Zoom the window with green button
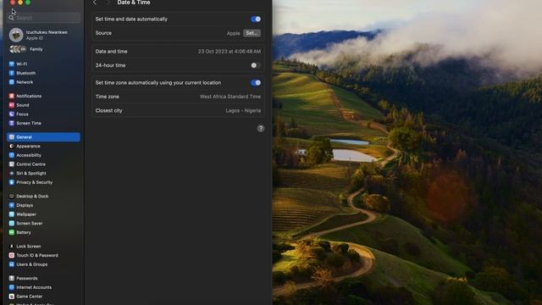The image size is (542, 305). [x=28, y=2]
